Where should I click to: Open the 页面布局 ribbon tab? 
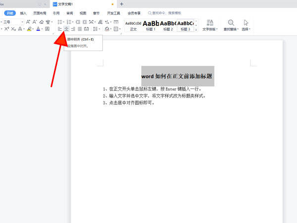[39, 13]
